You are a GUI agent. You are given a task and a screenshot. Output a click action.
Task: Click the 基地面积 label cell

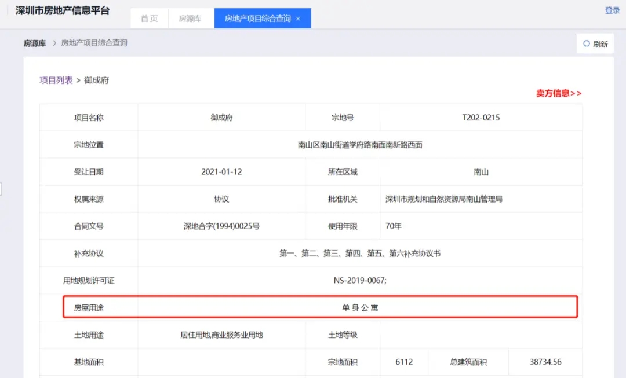click(89, 362)
